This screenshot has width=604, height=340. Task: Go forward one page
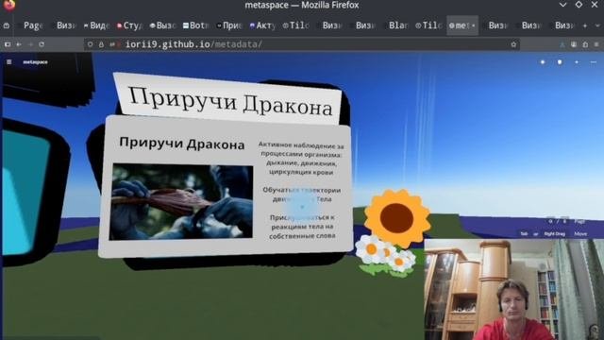tap(30, 44)
